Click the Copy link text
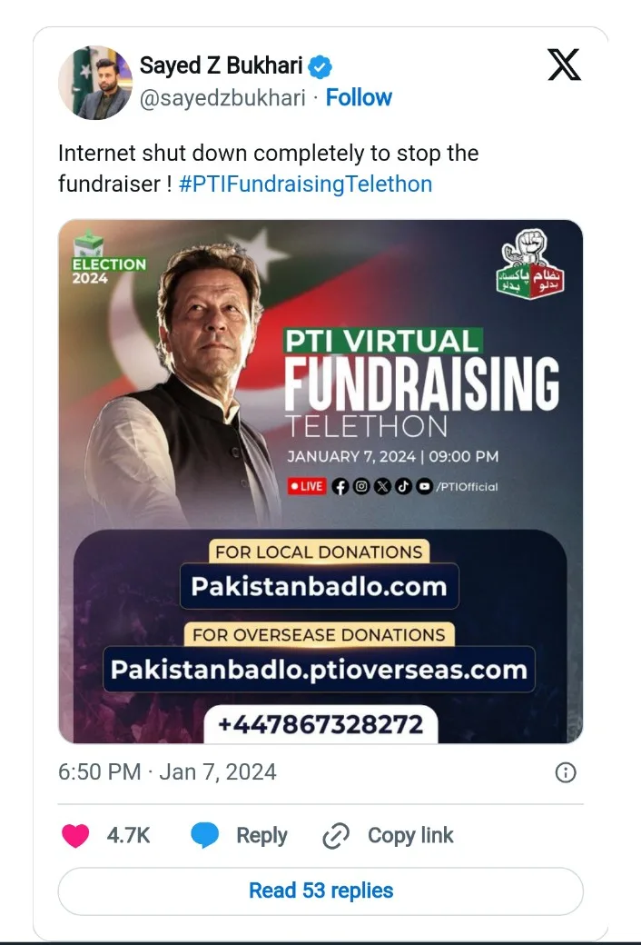 (410, 836)
